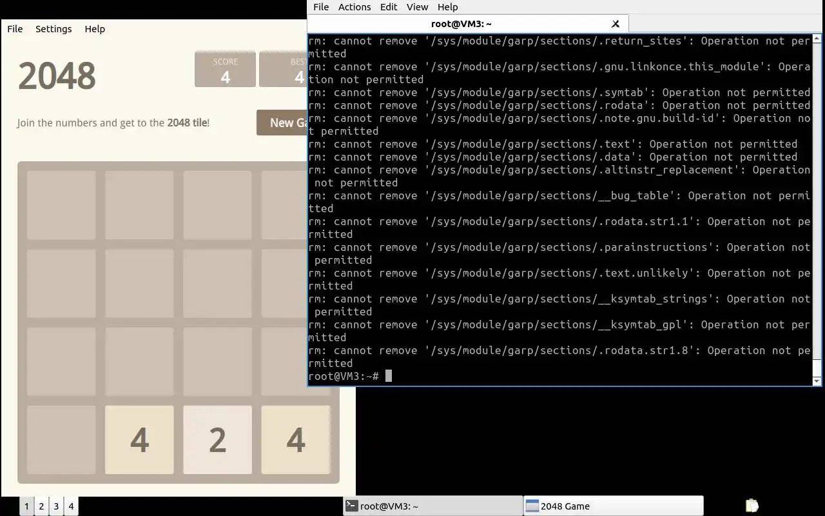The width and height of the screenshot is (825, 516).
Task: Click the SCORE box in 2048
Action: click(x=225, y=69)
